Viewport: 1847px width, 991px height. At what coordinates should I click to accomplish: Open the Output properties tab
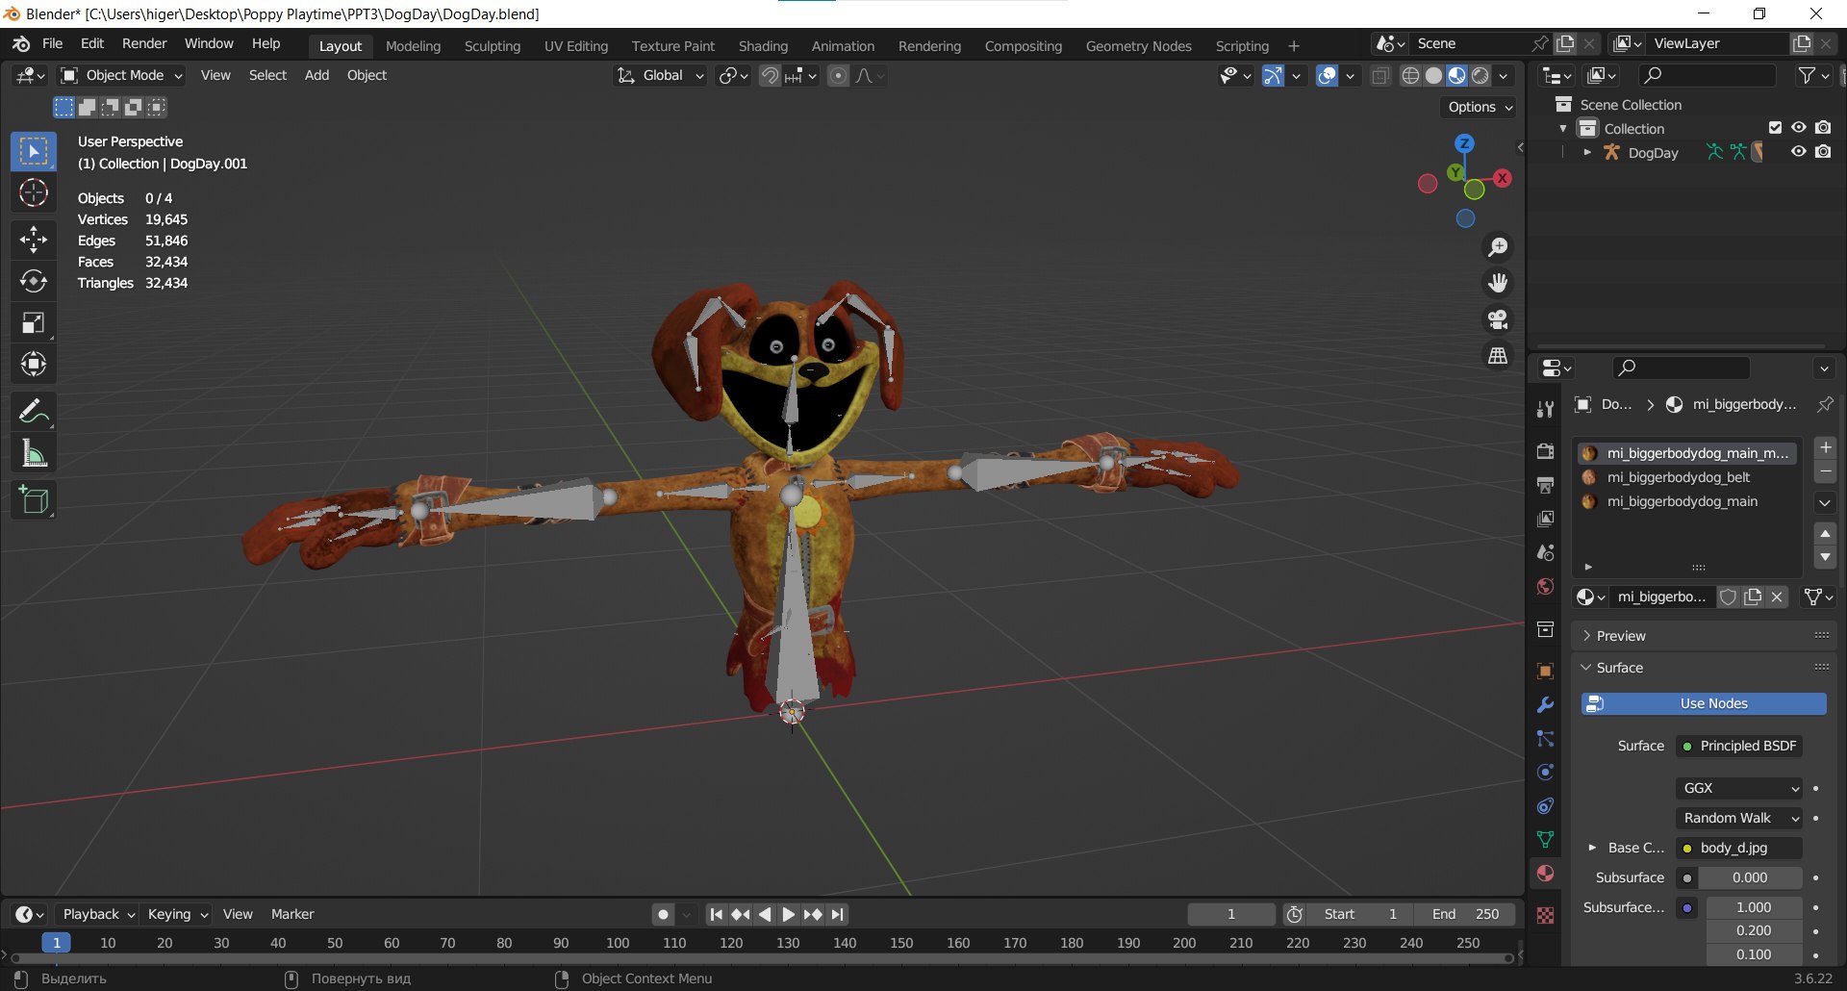(1545, 485)
